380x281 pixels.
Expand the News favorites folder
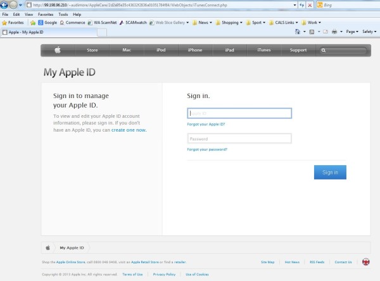[x=202, y=23]
